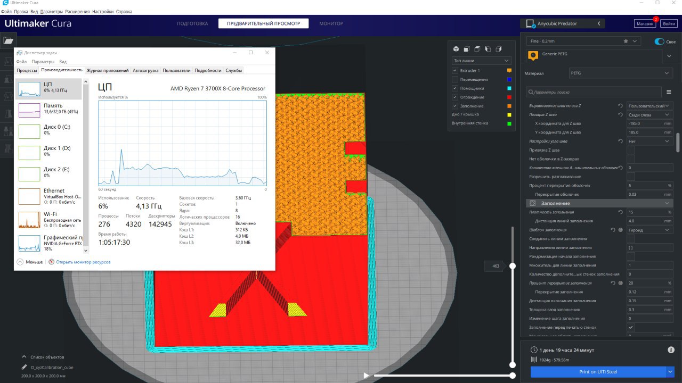682x383 pixels.
Task: Open file folder icon in Cura
Action: click(x=8, y=40)
